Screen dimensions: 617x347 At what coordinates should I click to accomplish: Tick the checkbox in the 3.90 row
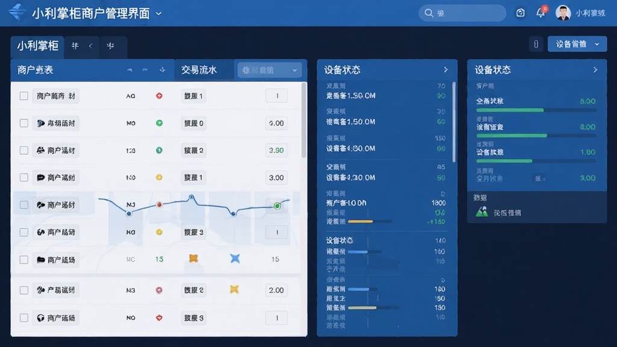tap(24, 150)
